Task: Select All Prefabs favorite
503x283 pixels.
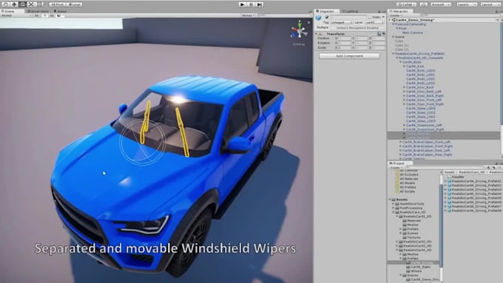Action: click(408, 187)
